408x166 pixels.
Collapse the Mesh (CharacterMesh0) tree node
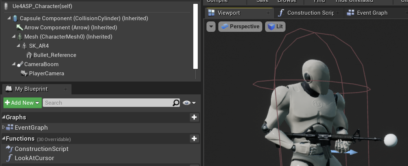click(14, 37)
